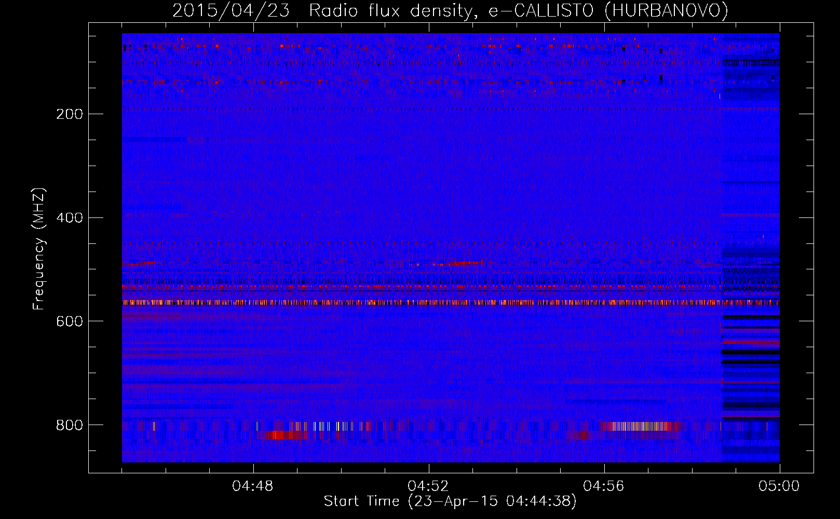Click the 400 frequency tick label
This screenshot has width=840, height=519.
(70, 218)
